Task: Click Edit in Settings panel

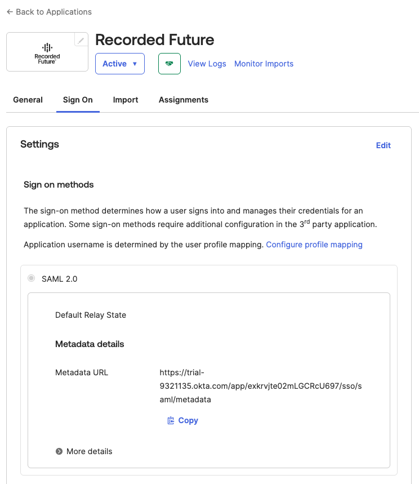Action: [383, 145]
